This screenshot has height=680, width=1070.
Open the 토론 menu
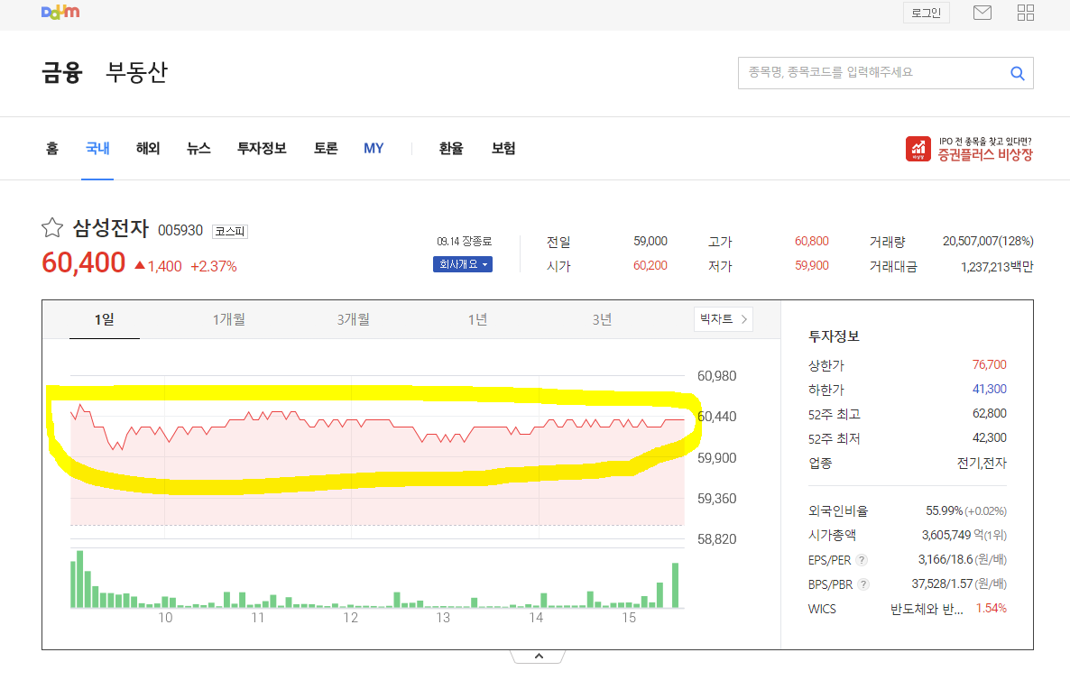pos(326,148)
